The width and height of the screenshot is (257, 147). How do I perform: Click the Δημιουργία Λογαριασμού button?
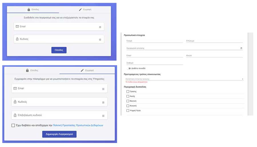[59, 134]
